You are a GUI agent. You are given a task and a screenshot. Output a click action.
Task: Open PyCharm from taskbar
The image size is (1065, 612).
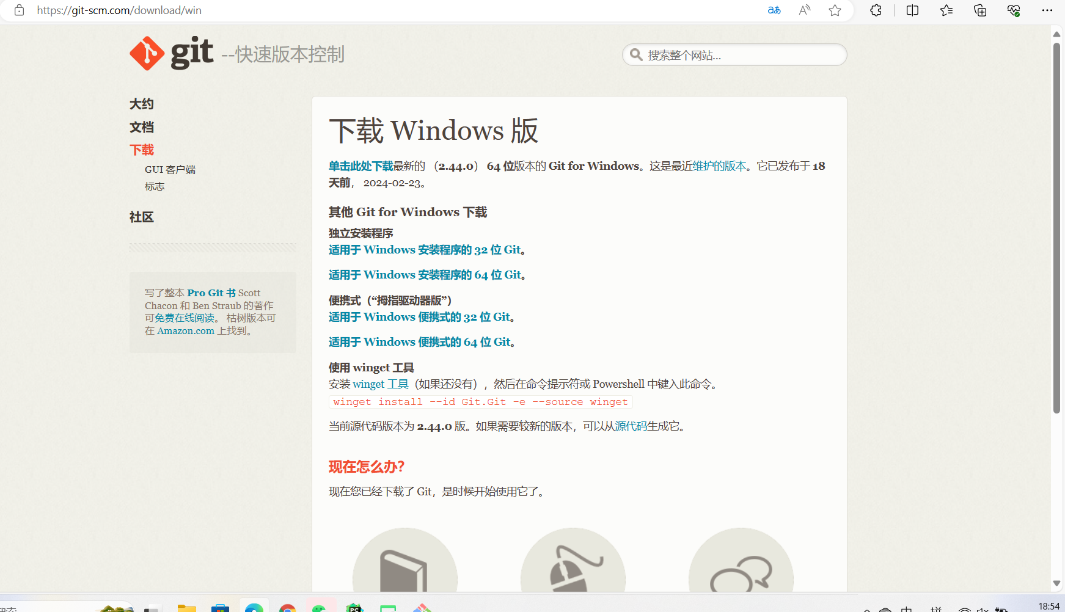tap(354, 608)
